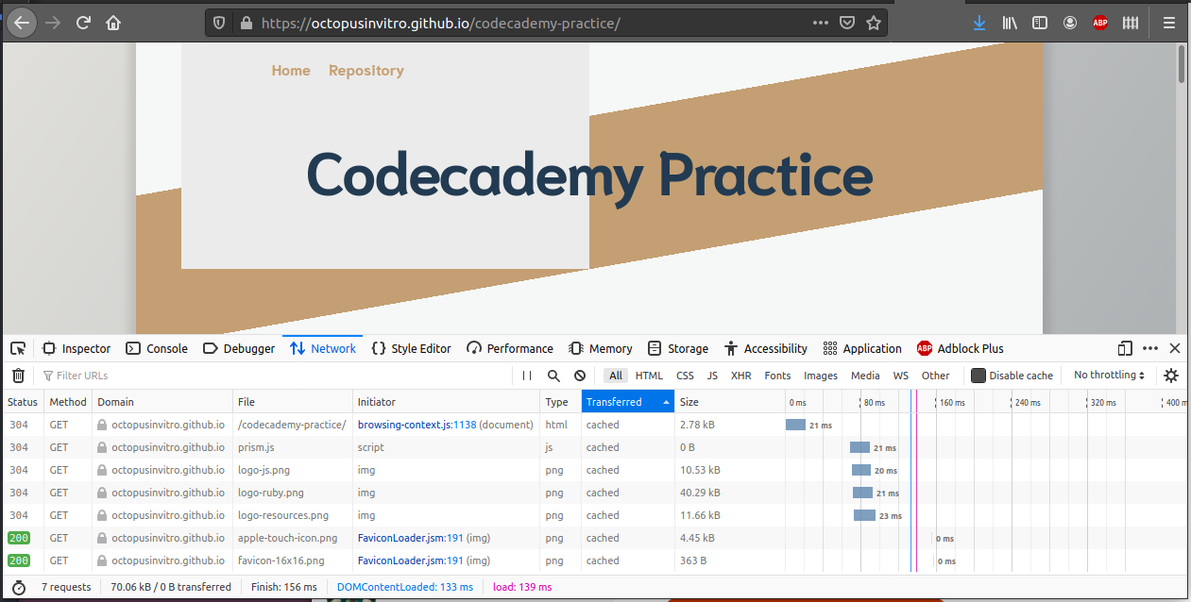Save page to Pocket
1191x602 pixels.
tap(847, 23)
